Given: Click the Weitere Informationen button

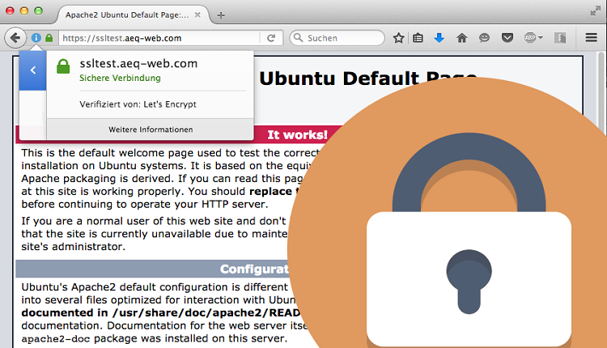Looking at the screenshot, I should click(x=151, y=129).
